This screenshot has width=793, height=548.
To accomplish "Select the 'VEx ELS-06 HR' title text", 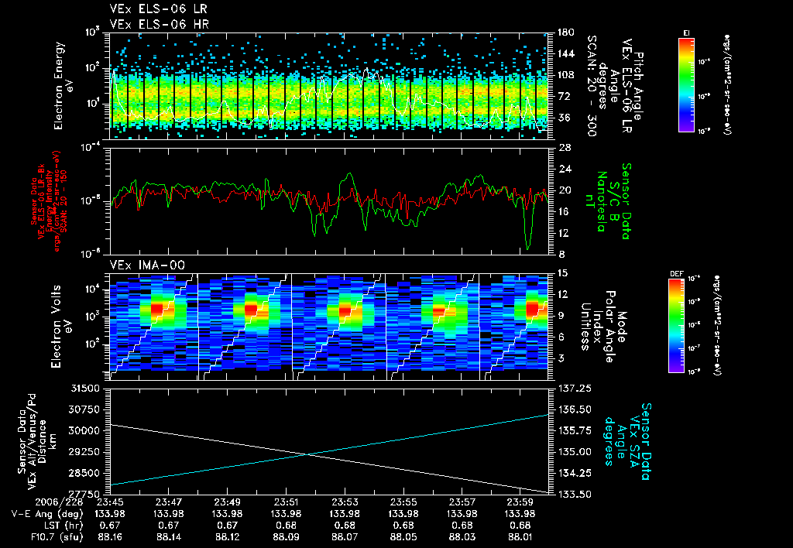I will [x=159, y=24].
